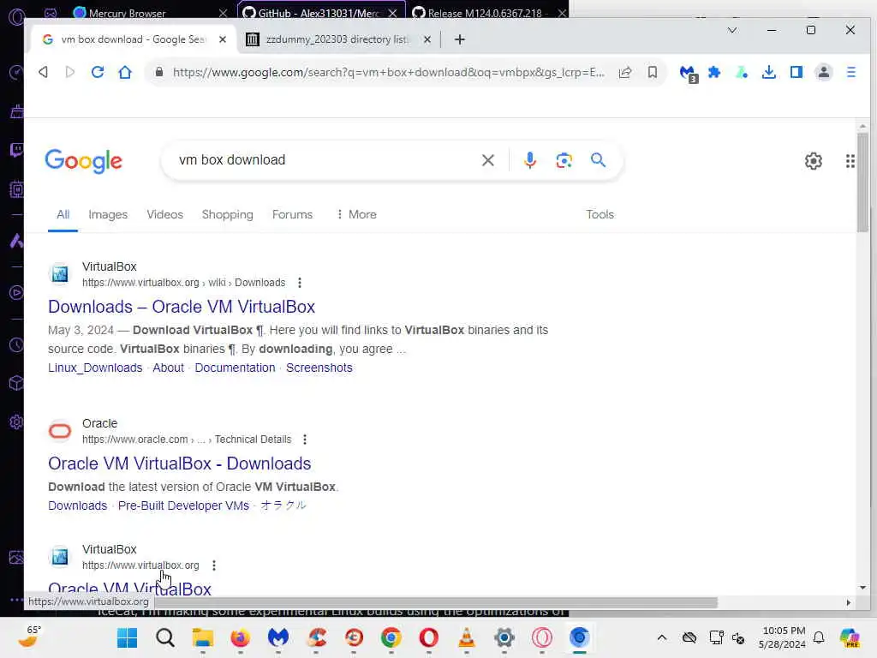877x658 pixels.
Task: Switch to Forums results
Action: coord(293,214)
